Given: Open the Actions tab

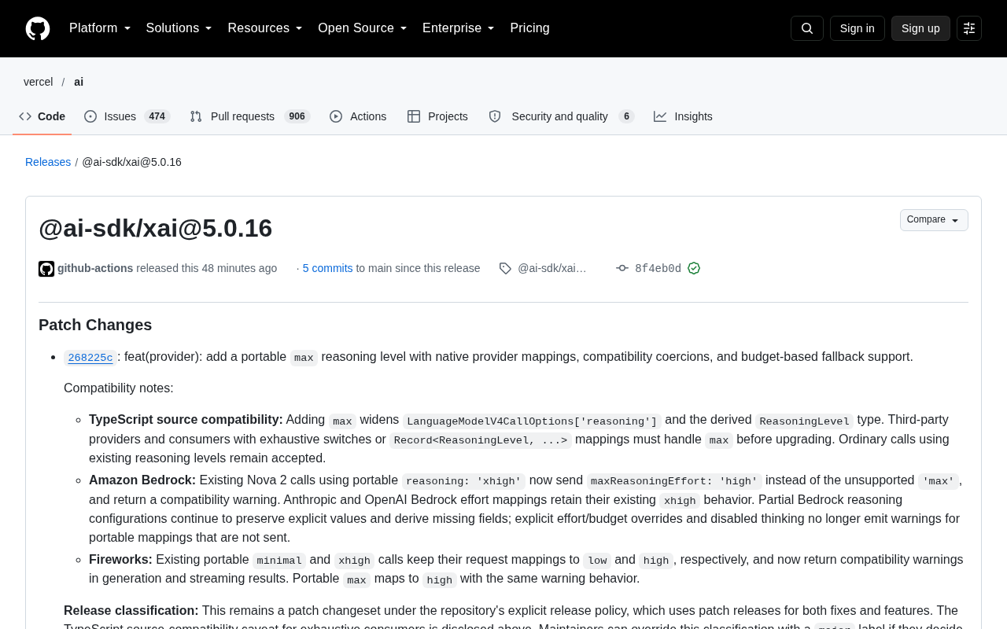Looking at the screenshot, I should [358, 116].
